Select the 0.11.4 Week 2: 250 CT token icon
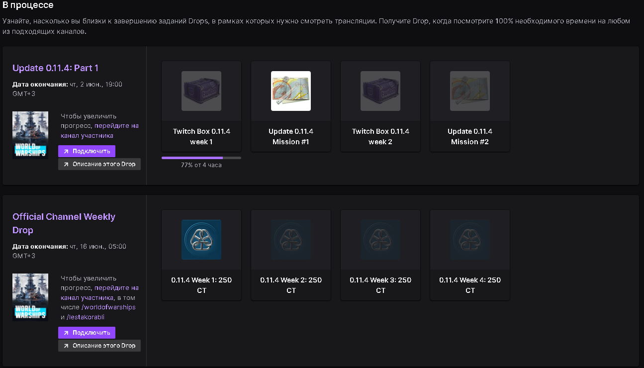The height and width of the screenshot is (368, 644). click(x=291, y=240)
